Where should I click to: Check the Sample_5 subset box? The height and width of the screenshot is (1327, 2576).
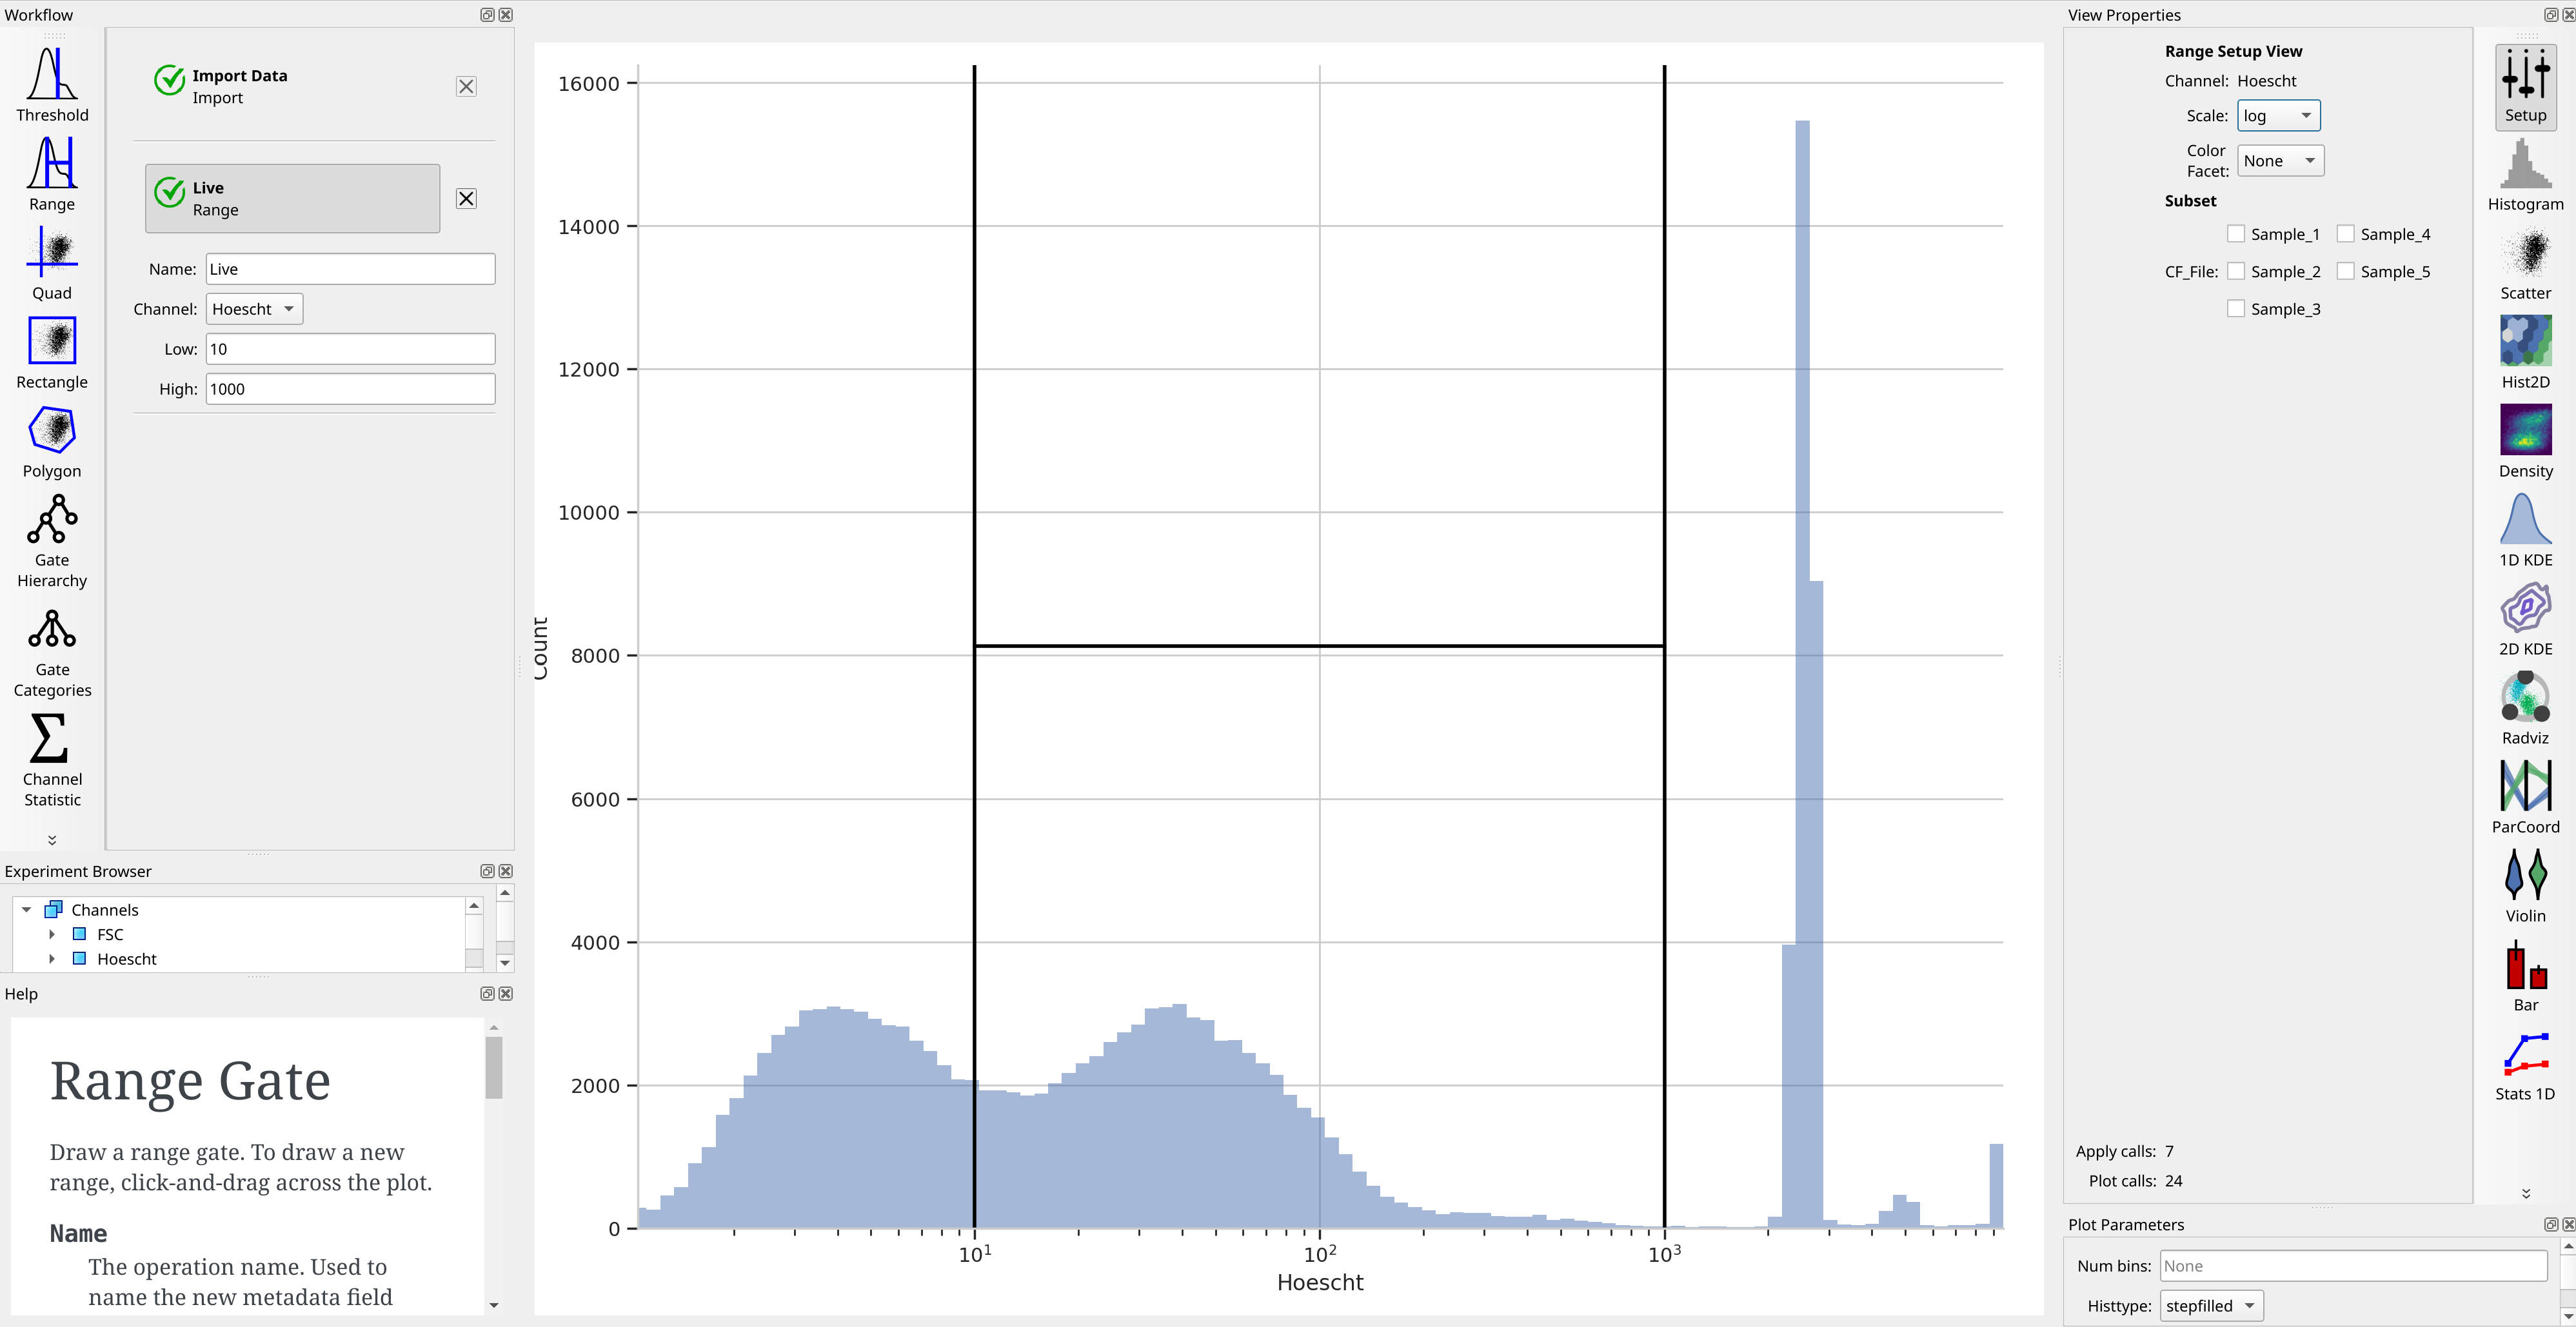[x=2345, y=271]
